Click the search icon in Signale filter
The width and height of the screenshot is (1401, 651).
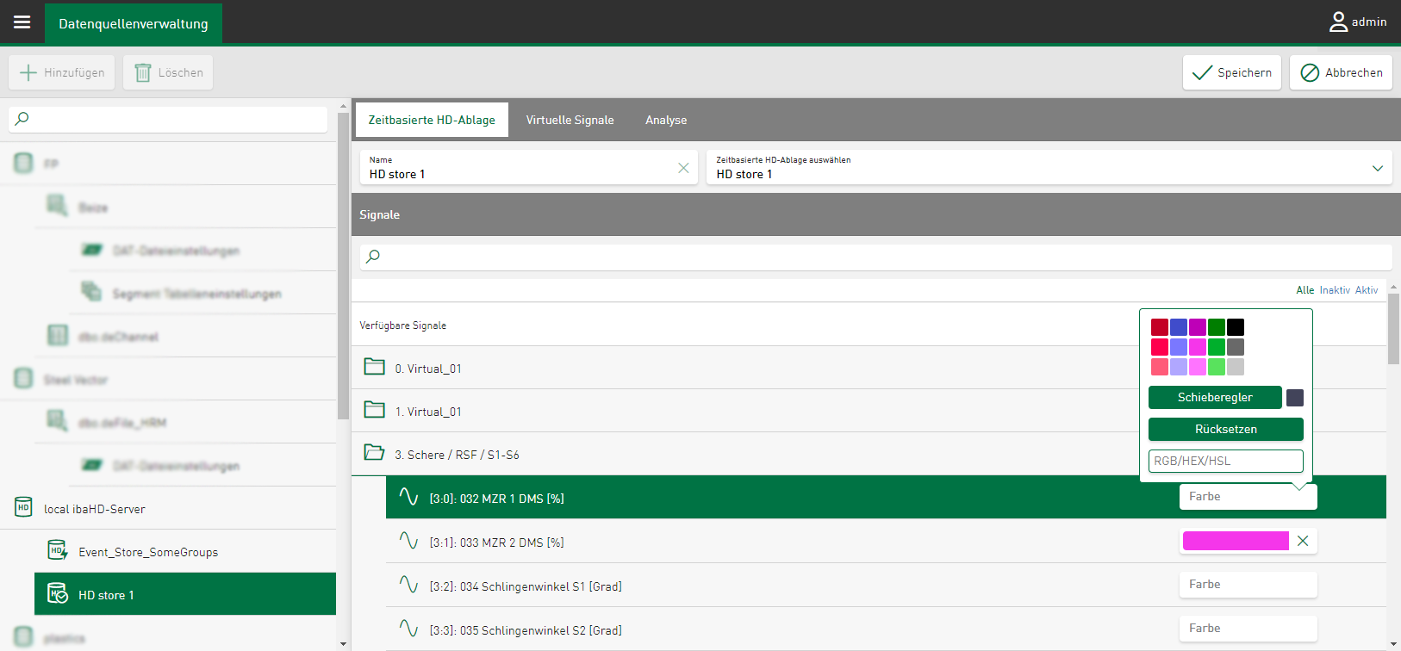click(x=373, y=257)
